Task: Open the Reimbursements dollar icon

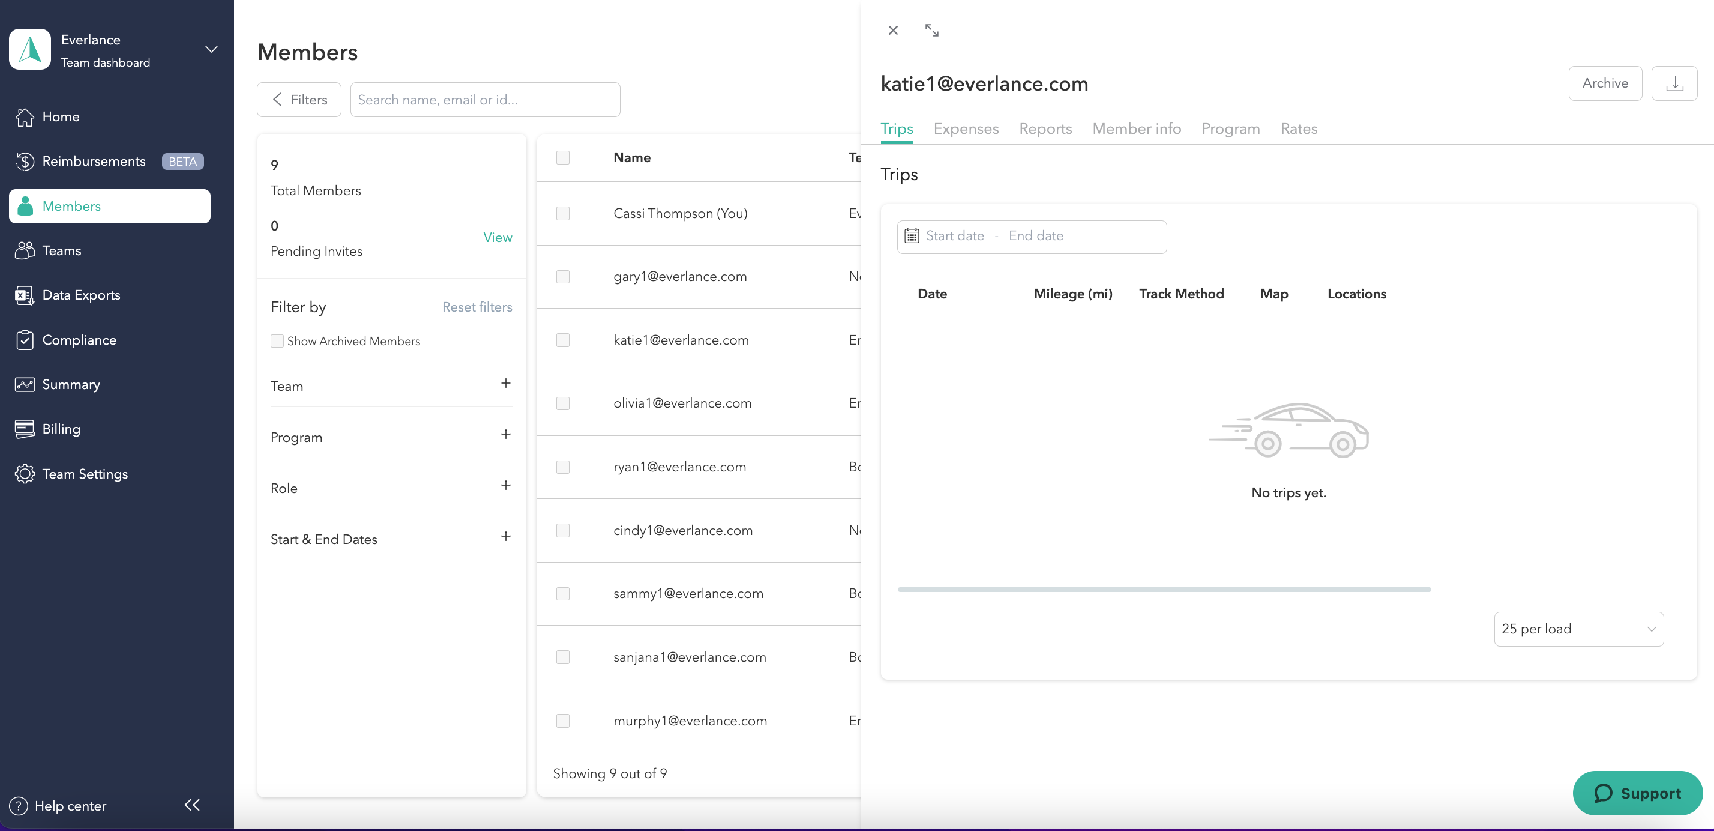Action: [x=25, y=161]
